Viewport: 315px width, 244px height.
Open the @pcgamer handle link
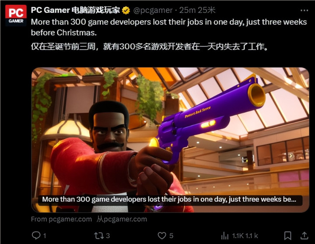pyautogui.click(x=153, y=10)
